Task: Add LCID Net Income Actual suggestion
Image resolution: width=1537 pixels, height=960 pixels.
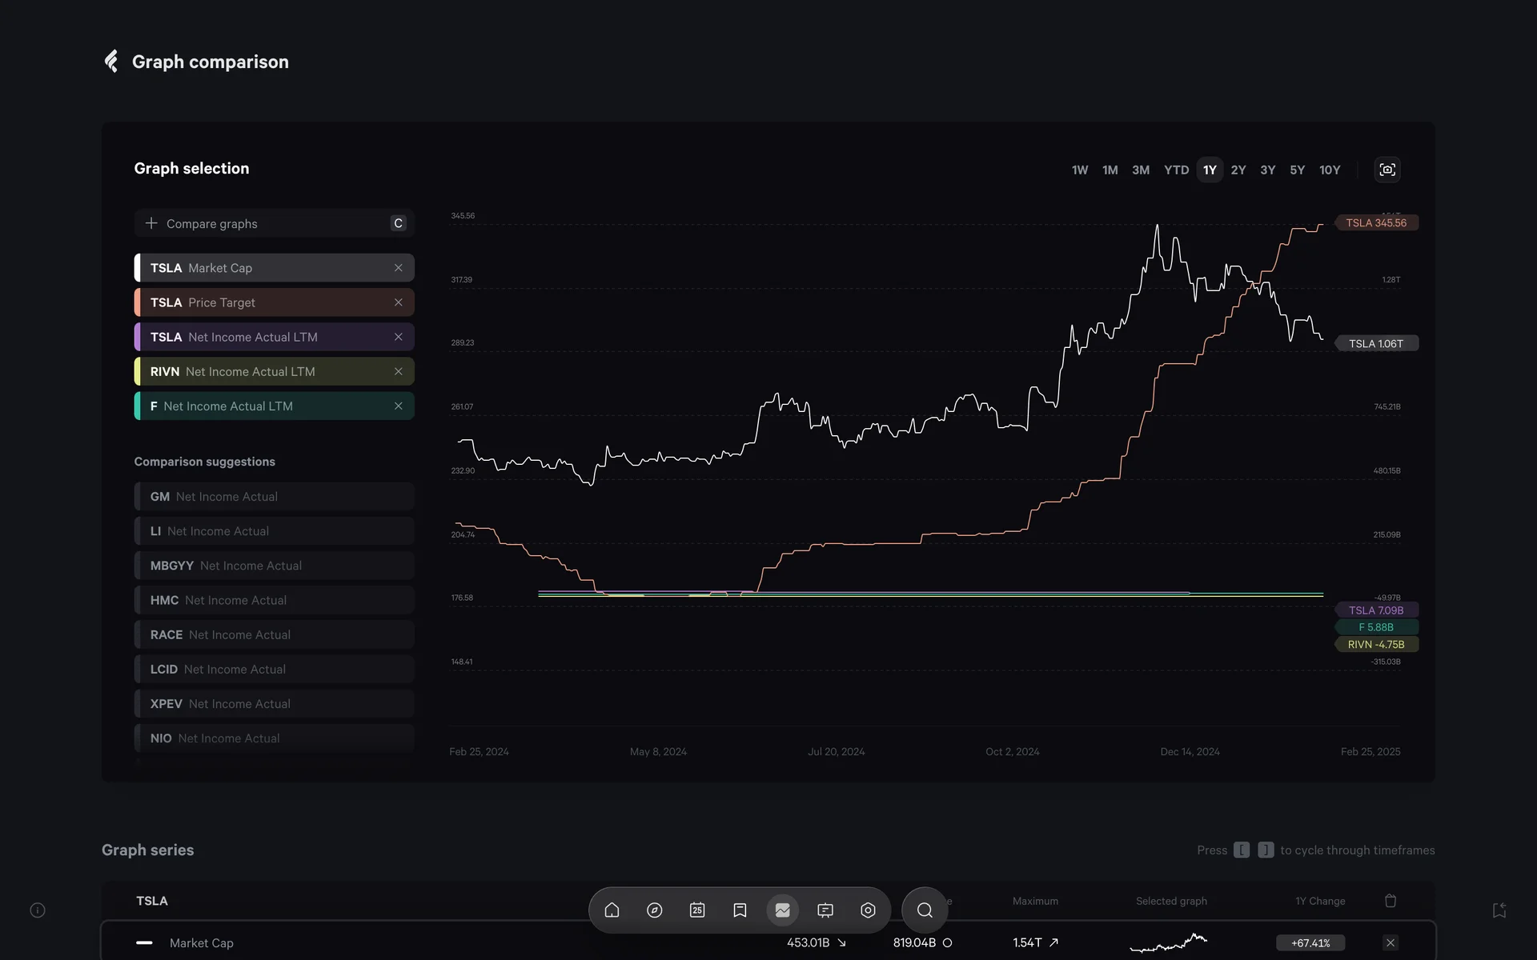Action: (x=274, y=670)
